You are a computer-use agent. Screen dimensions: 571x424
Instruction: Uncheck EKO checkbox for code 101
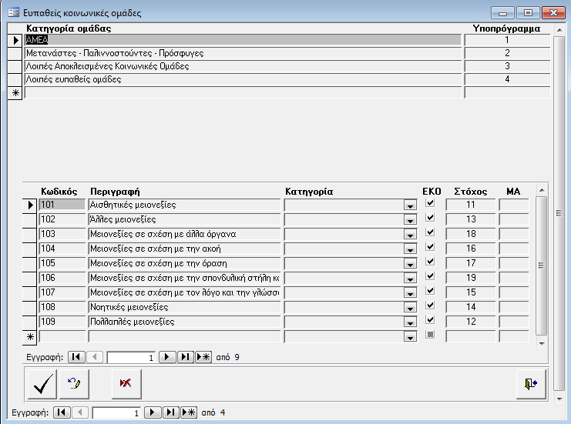[430, 204]
